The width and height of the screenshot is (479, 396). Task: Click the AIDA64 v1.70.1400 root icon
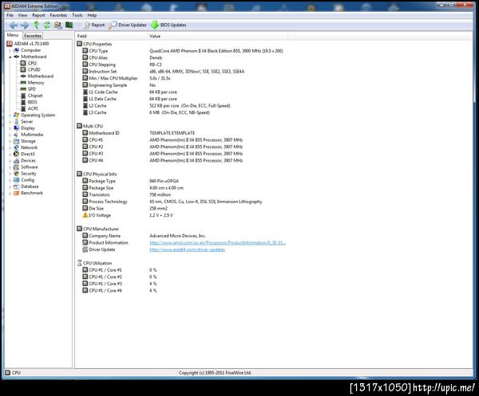coord(10,44)
